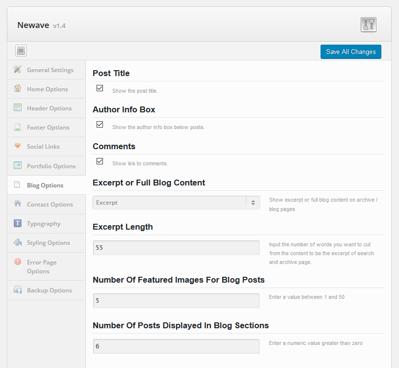Click the General Settings tools icon
The width and height of the screenshot is (399, 368).
click(18, 69)
